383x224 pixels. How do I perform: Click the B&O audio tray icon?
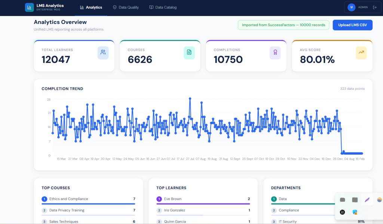(x=342, y=212)
